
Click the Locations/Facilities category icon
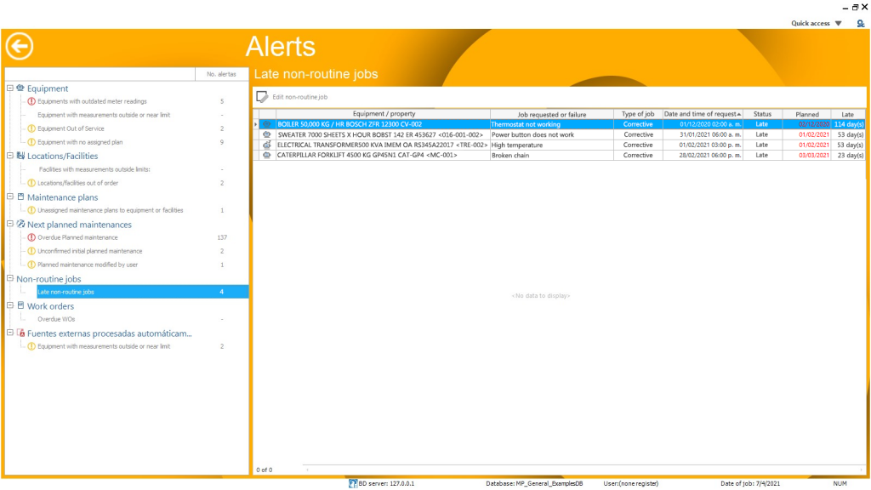[x=20, y=156]
